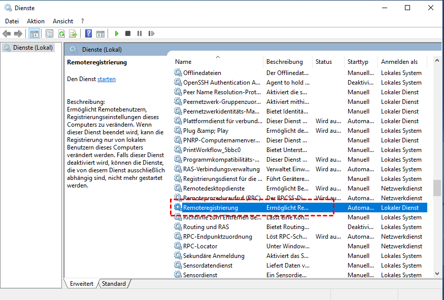Screen dimensions: 444x300
Task: Start the service using the green play icon
Action: (x=116, y=33)
